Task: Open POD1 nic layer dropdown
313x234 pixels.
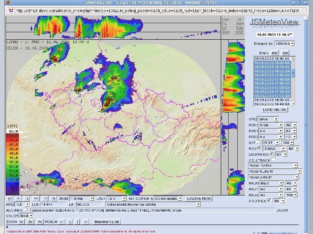Action: point(271,131)
